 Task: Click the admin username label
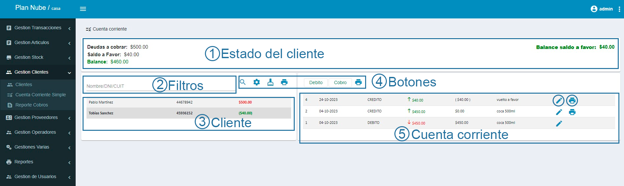coord(606,9)
